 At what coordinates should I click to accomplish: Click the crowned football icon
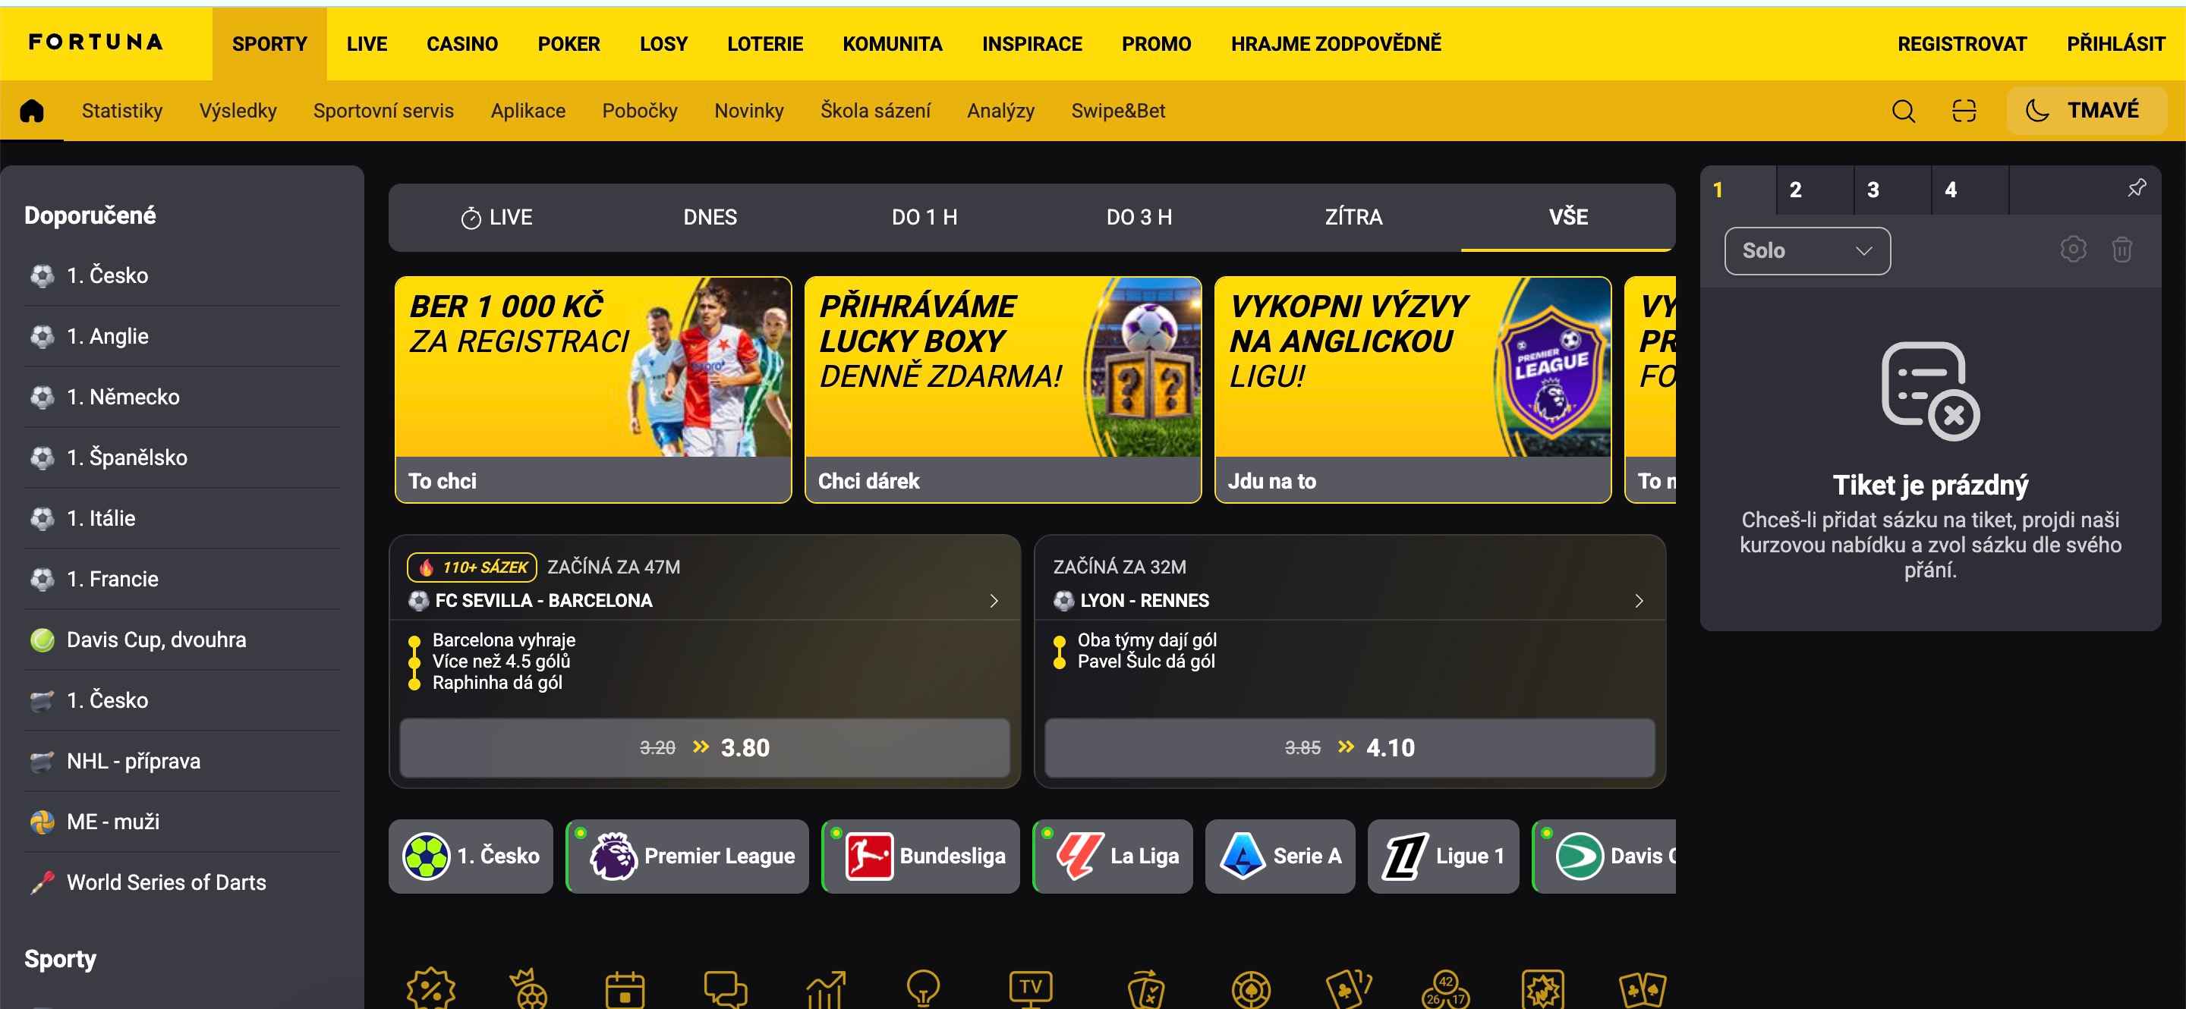(x=530, y=989)
